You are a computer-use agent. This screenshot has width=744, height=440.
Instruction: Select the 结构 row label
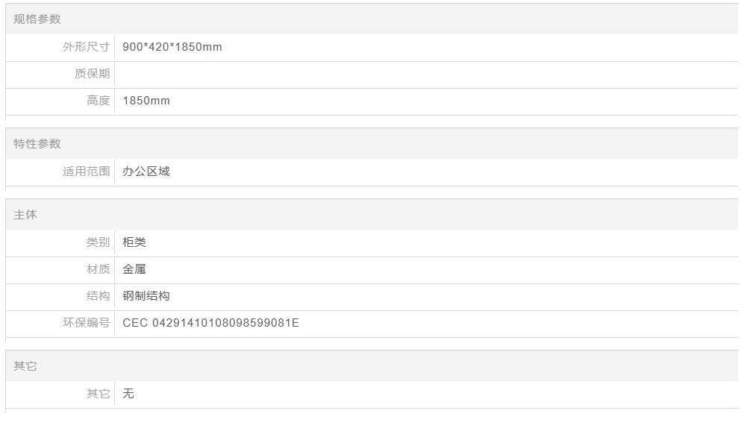click(98, 296)
